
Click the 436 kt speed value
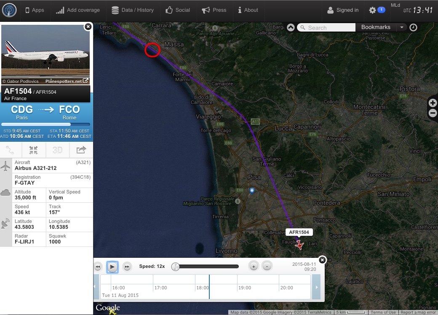(22, 212)
